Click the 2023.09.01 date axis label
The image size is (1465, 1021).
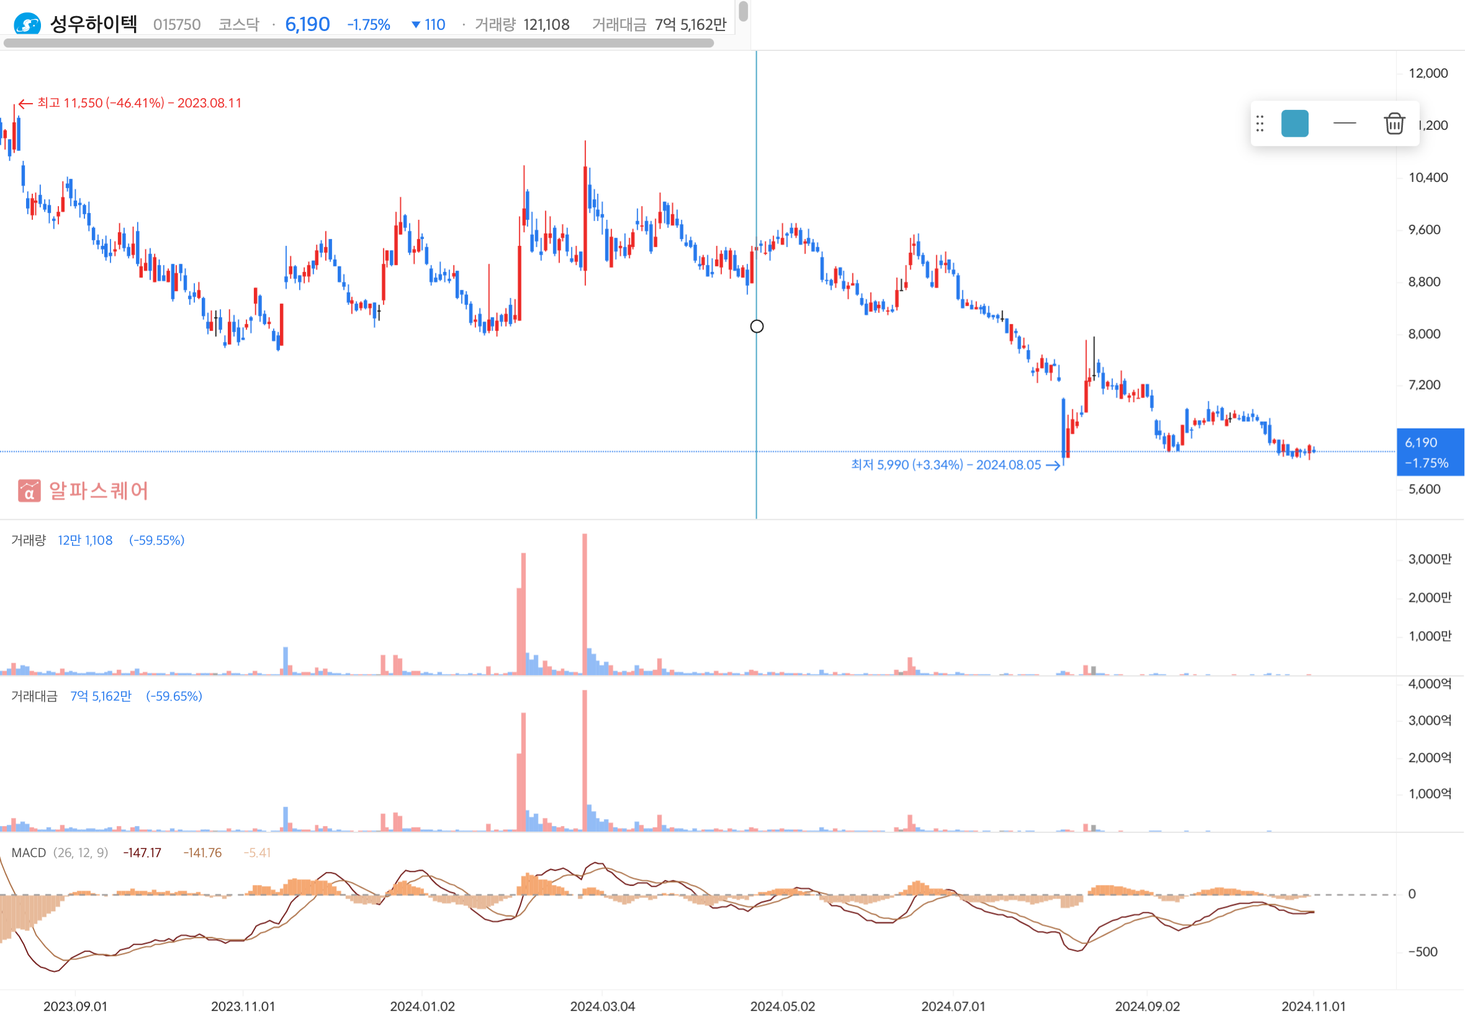pyautogui.click(x=75, y=1006)
